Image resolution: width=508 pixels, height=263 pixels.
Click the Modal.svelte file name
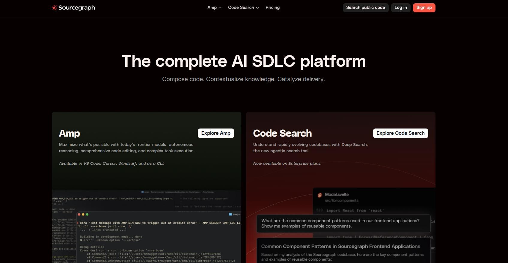click(337, 194)
